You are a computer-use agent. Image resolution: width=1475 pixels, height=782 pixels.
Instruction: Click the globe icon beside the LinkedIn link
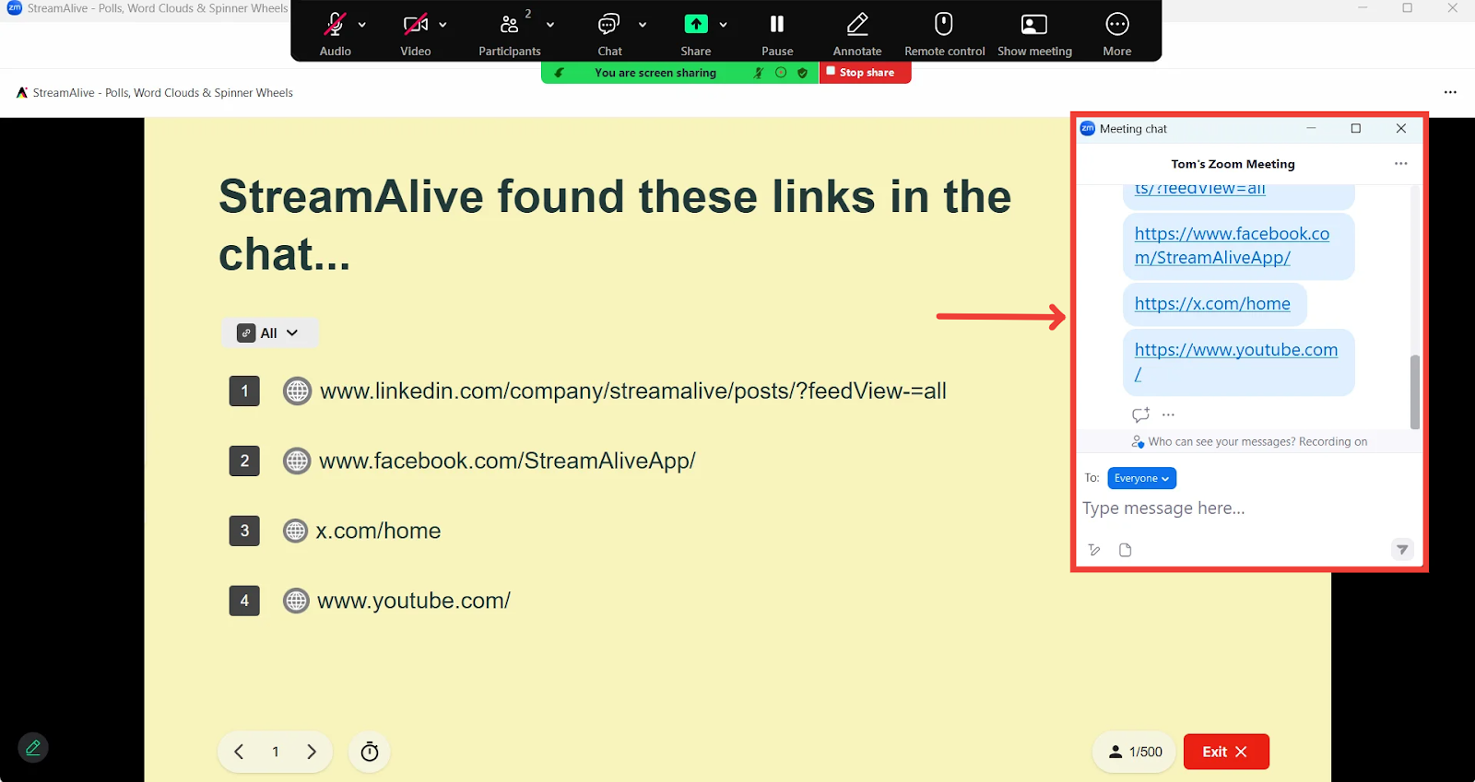coord(297,391)
